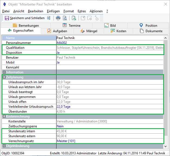
Task: Click the Eigenschaften tab icon
Action: point(10,30)
